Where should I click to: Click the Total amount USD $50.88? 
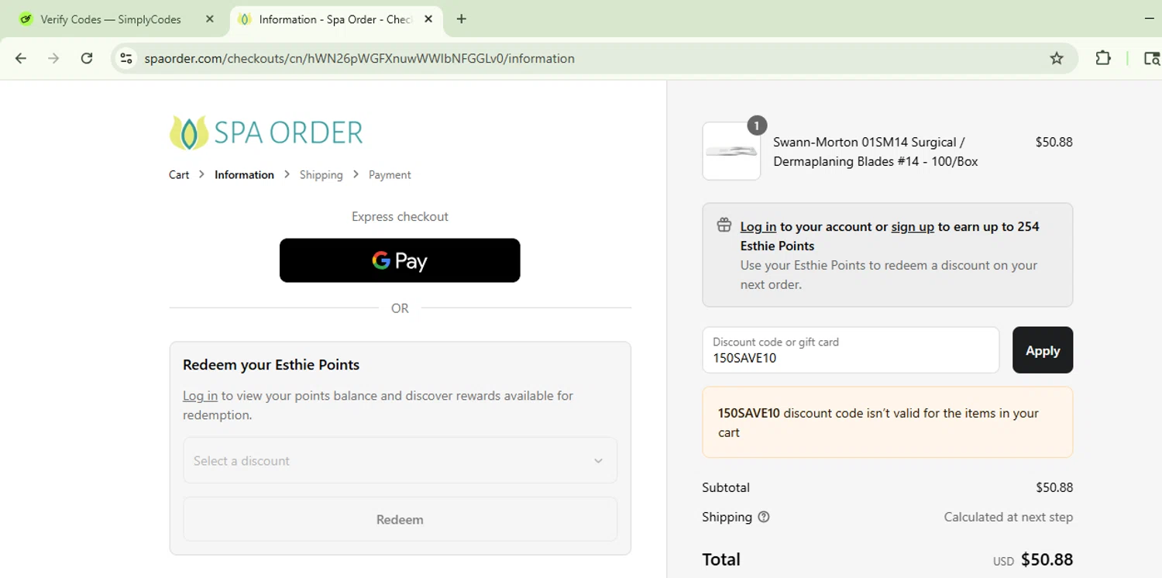1033,559
